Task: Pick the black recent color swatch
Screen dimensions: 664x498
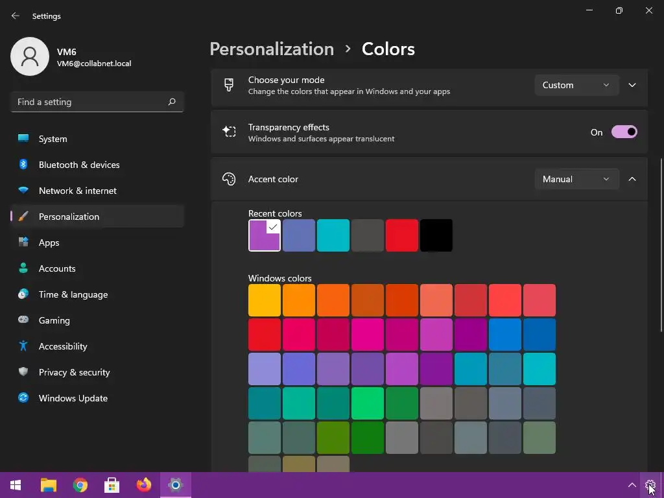Action: [x=436, y=235]
